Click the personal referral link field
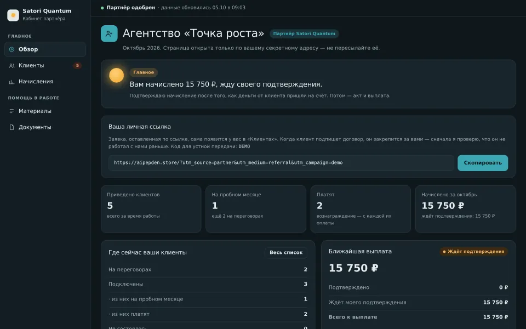 click(x=281, y=163)
